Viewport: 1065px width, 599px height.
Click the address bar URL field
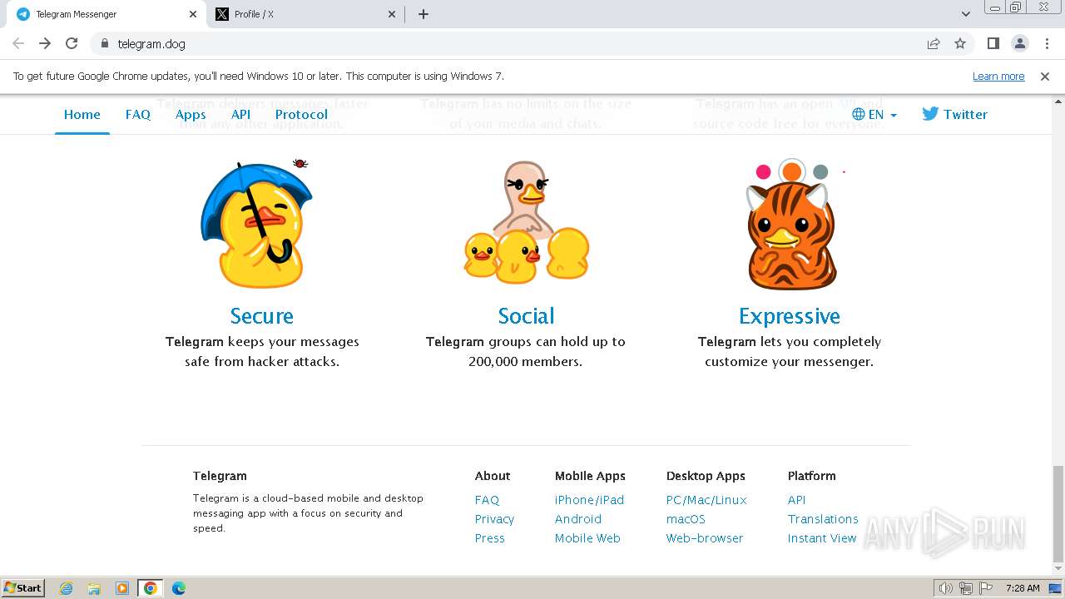coord(508,43)
